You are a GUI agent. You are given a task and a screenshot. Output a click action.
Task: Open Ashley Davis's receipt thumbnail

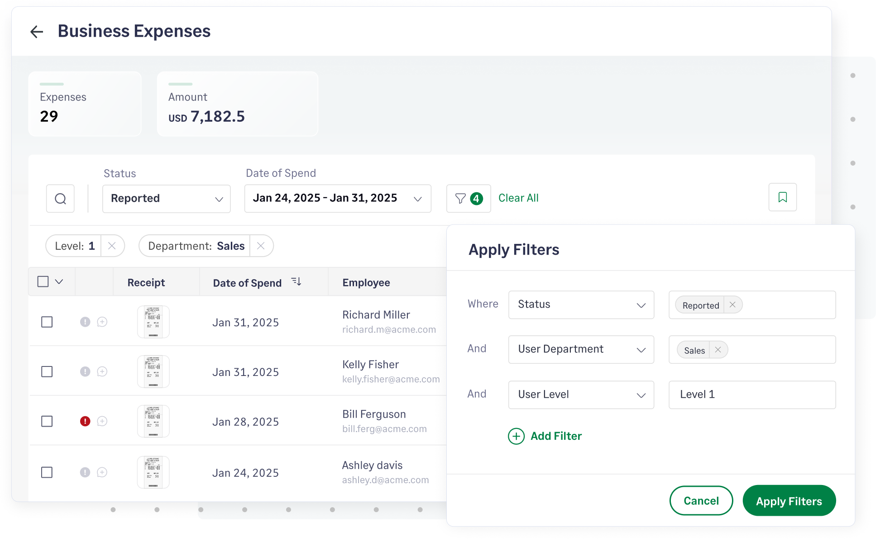click(x=153, y=472)
